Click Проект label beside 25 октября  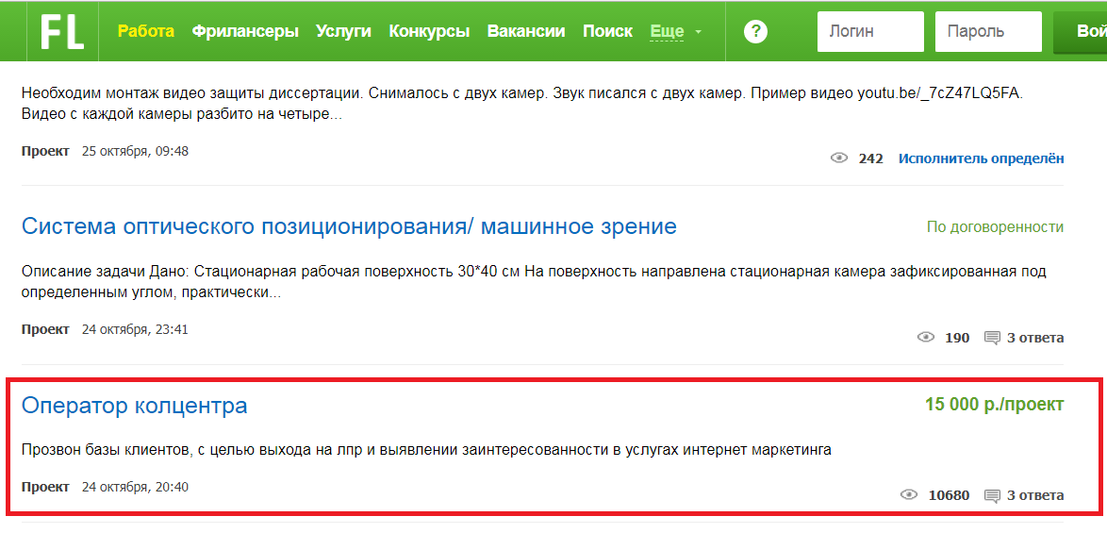point(45,151)
